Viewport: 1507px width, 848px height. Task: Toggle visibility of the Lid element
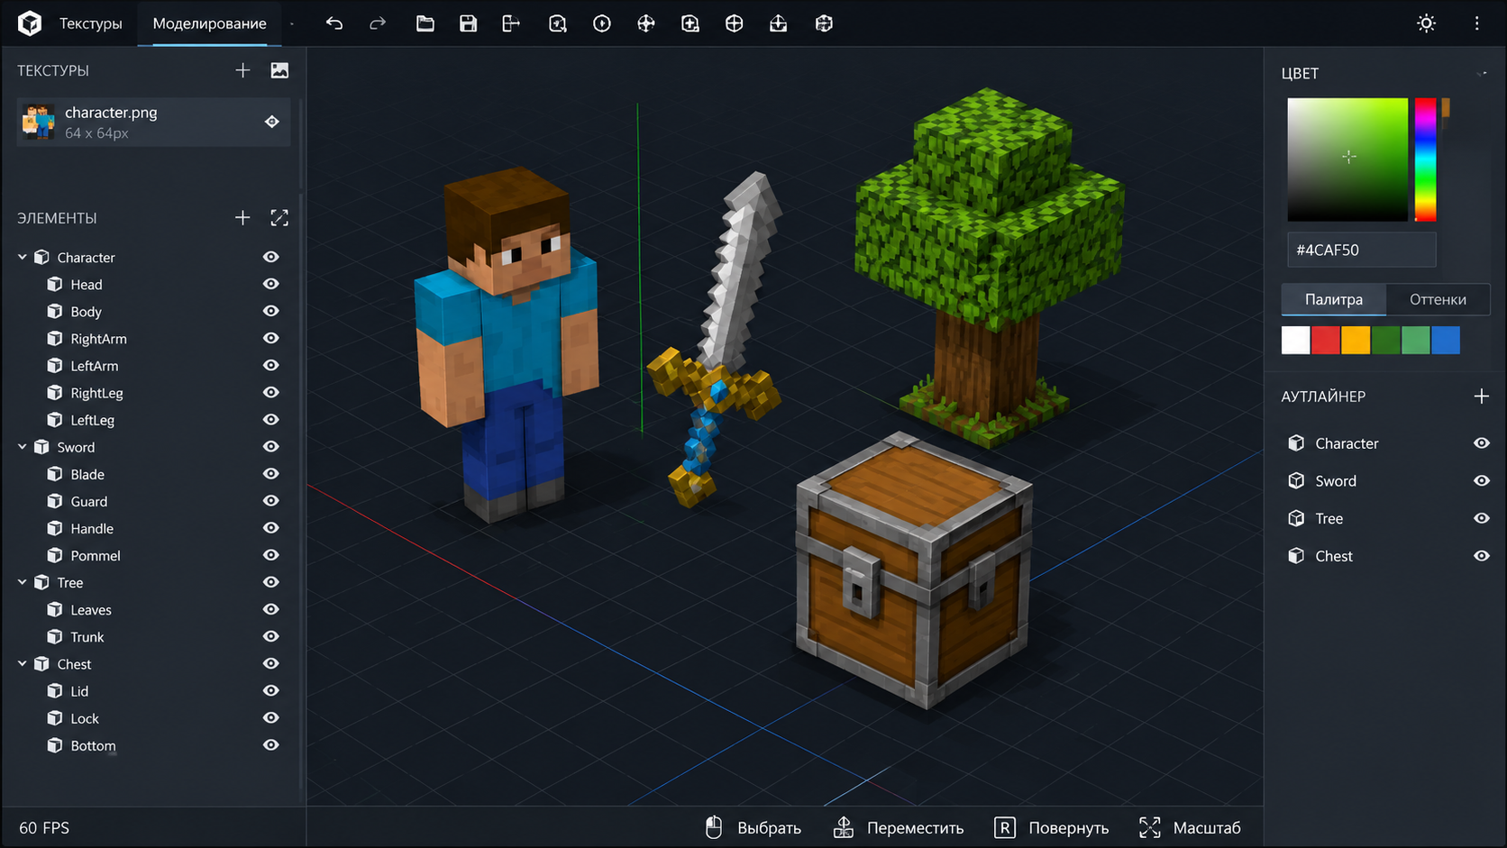click(270, 690)
